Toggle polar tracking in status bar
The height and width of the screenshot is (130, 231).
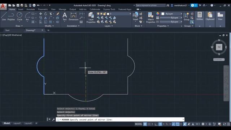(x=160, y=124)
